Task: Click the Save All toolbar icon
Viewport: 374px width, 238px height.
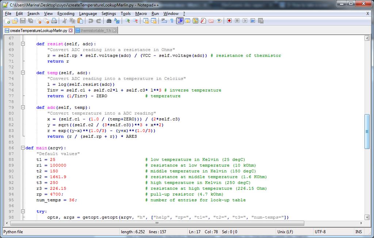Action: [31, 21]
